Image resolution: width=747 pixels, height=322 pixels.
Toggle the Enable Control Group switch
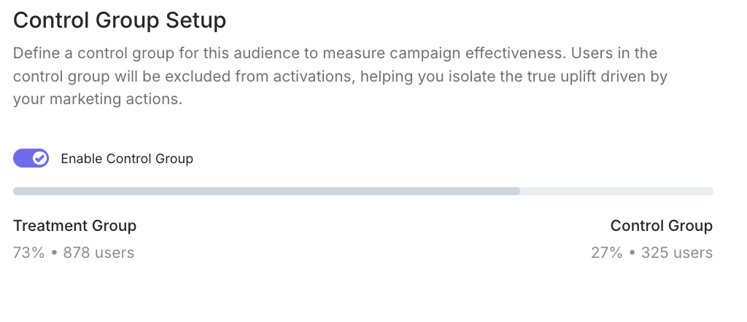coord(31,158)
